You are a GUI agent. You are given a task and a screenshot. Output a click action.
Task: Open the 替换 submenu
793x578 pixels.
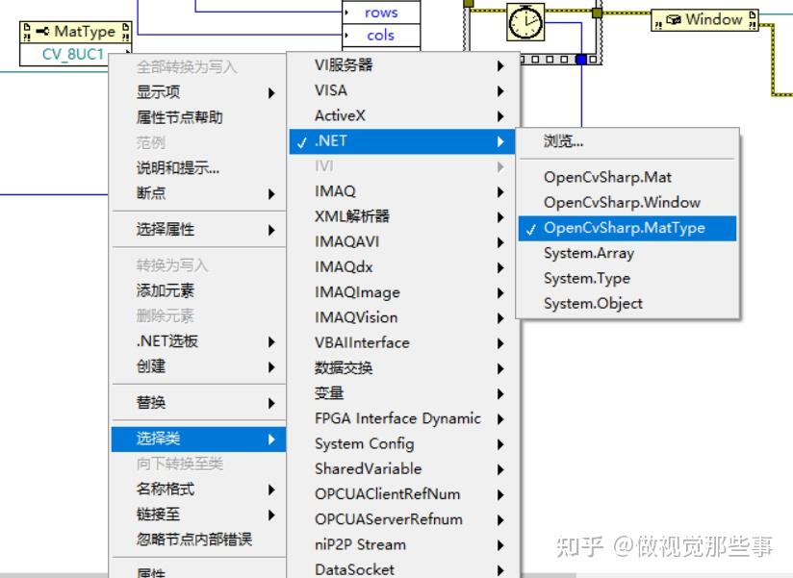pyautogui.click(x=199, y=403)
